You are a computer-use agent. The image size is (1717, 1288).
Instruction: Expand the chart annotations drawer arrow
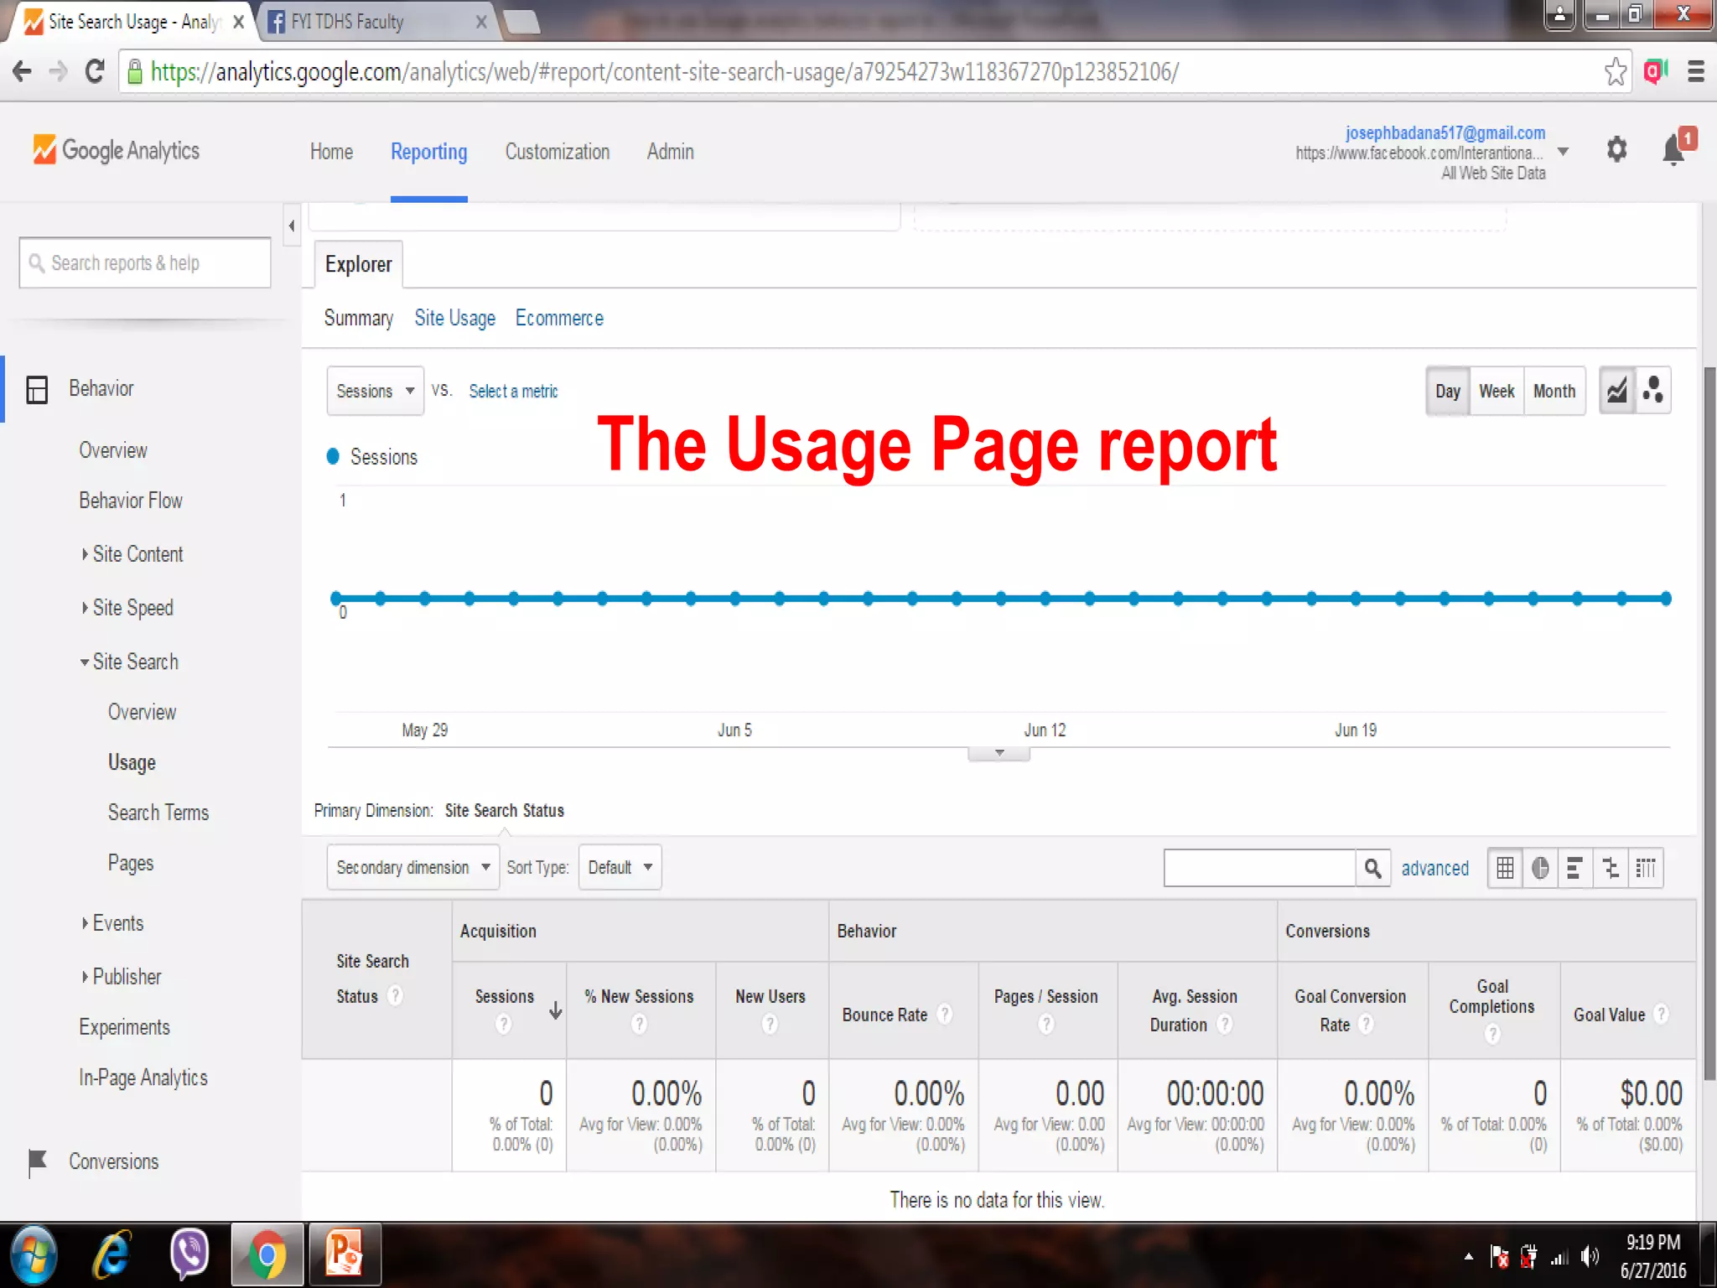999,753
